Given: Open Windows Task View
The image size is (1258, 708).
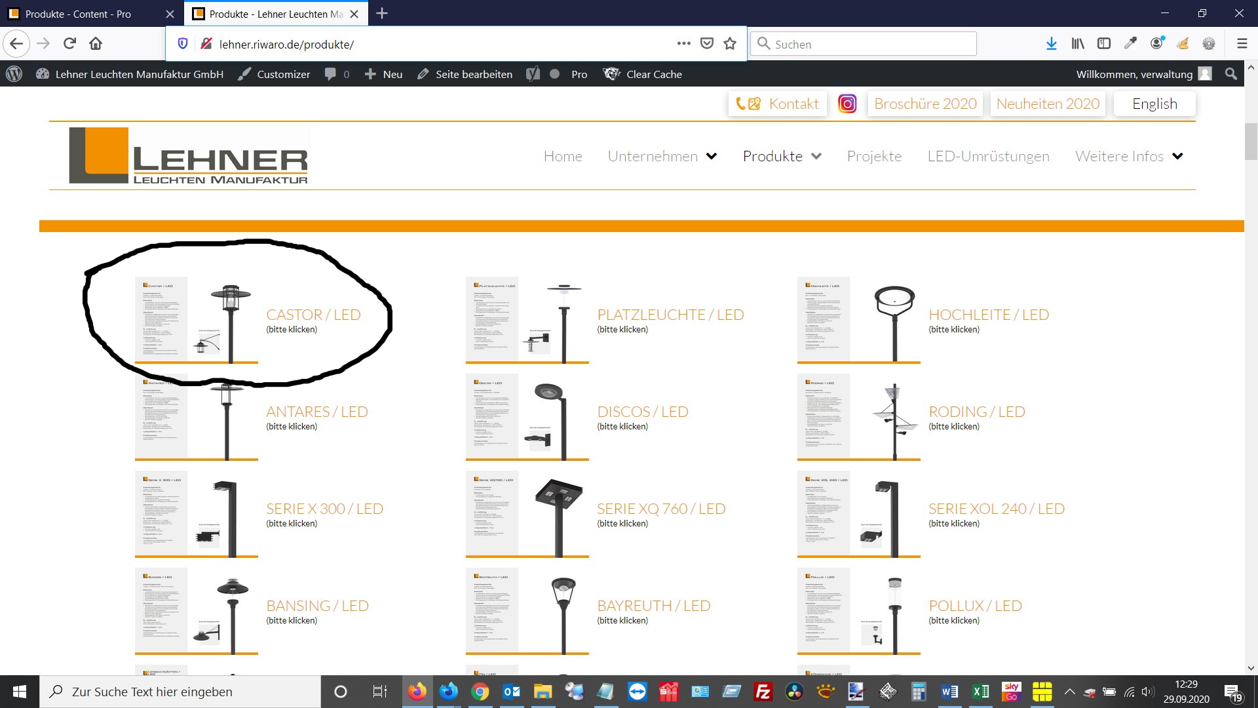Looking at the screenshot, I should [x=380, y=692].
